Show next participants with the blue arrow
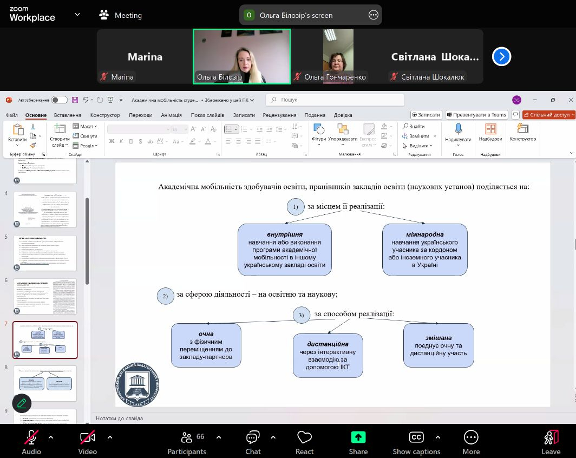 point(501,56)
